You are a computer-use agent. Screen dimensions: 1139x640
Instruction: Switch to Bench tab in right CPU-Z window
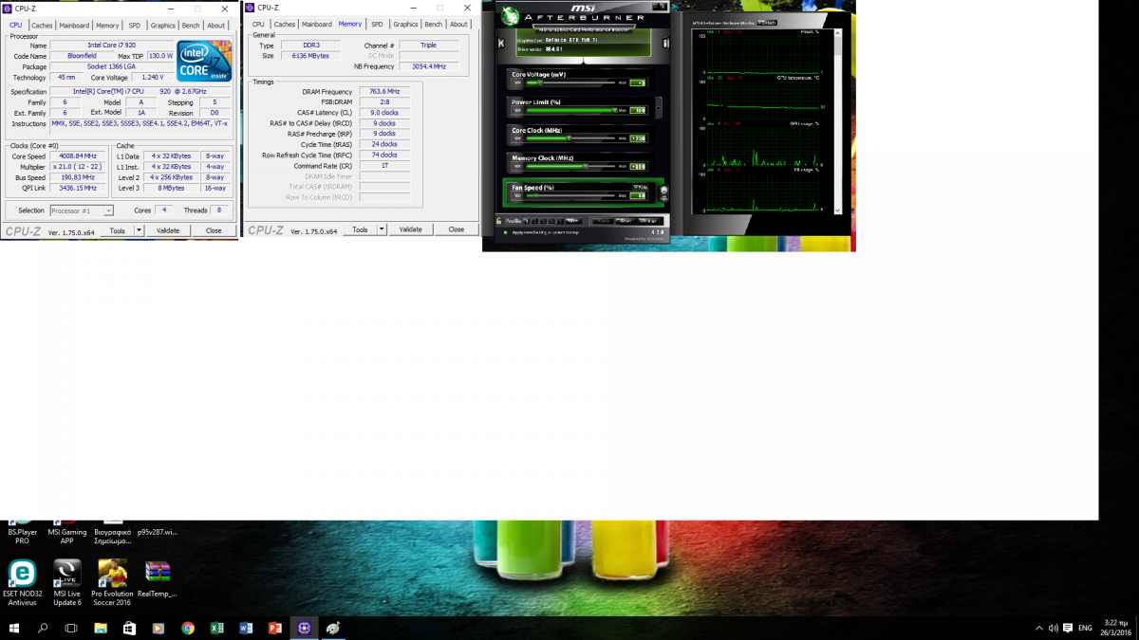pos(433,25)
